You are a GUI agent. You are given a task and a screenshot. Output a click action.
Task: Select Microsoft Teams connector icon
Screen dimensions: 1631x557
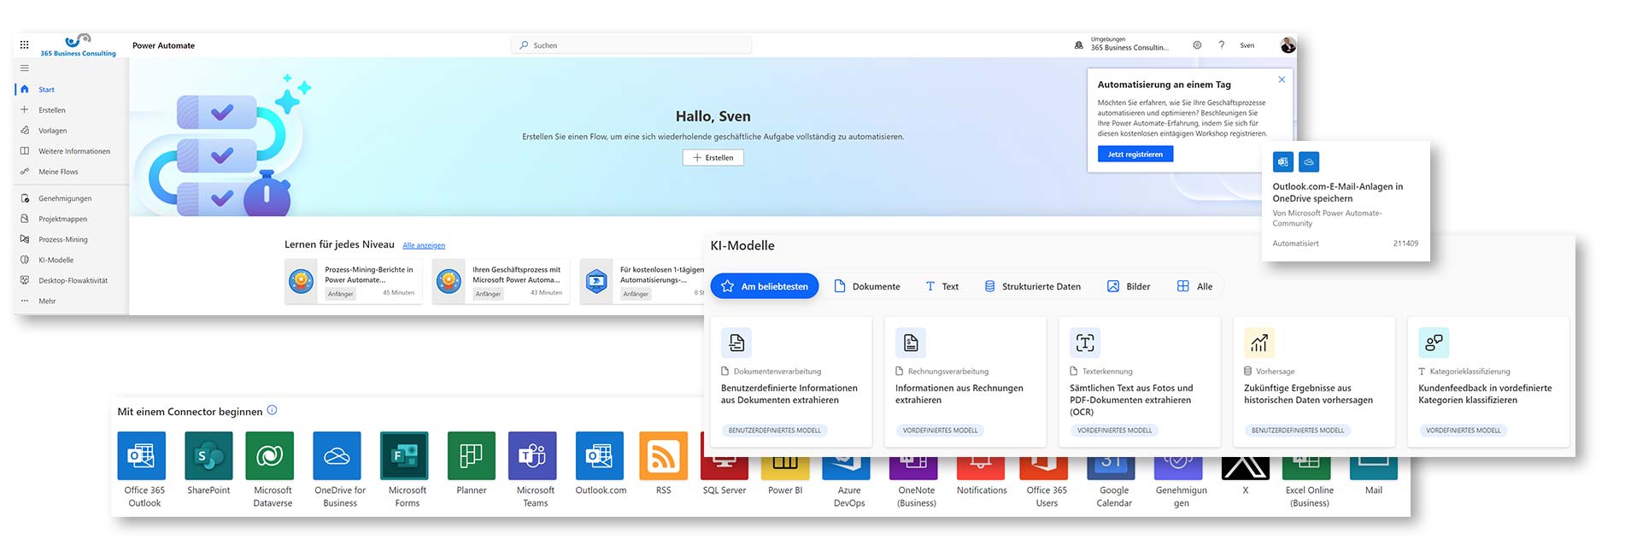tap(532, 455)
